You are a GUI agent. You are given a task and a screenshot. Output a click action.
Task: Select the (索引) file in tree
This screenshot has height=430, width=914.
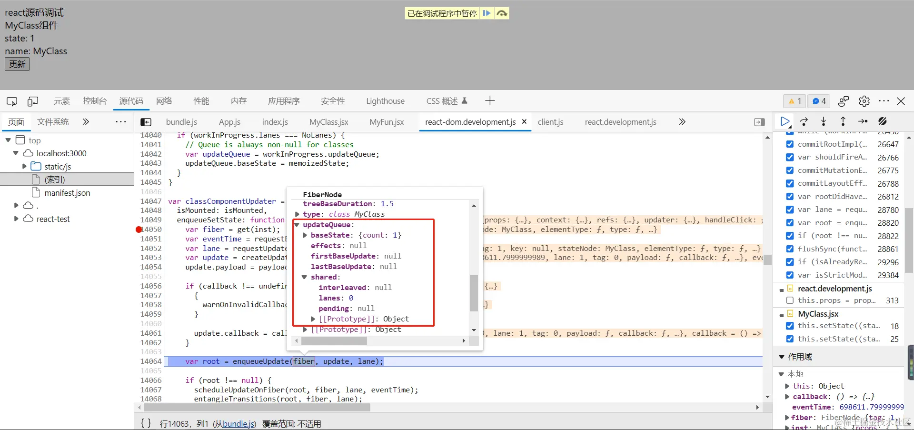[x=55, y=180]
